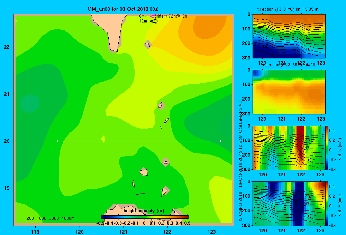Click the '200' depth contour legend value

[30, 218]
